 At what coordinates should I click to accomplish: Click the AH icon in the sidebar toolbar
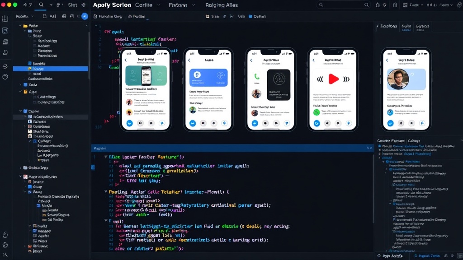point(52,16)
